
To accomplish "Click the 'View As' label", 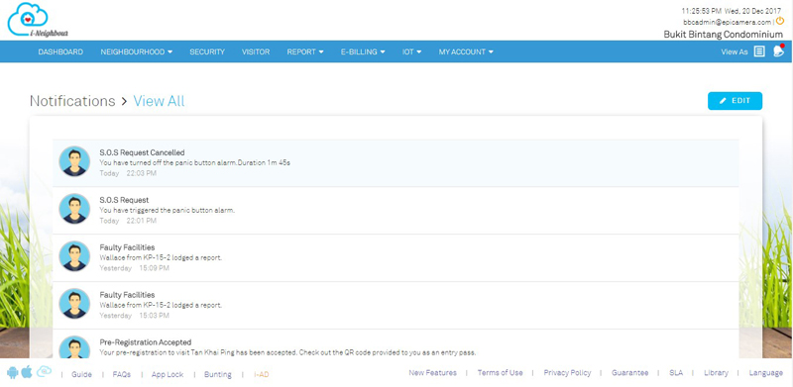I will pyautogui.click(x=735, y=52).
